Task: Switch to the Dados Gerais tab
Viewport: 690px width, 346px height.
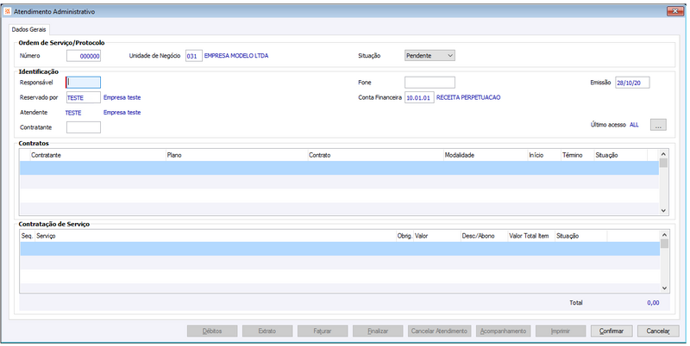Action: [x=28, y=29]
